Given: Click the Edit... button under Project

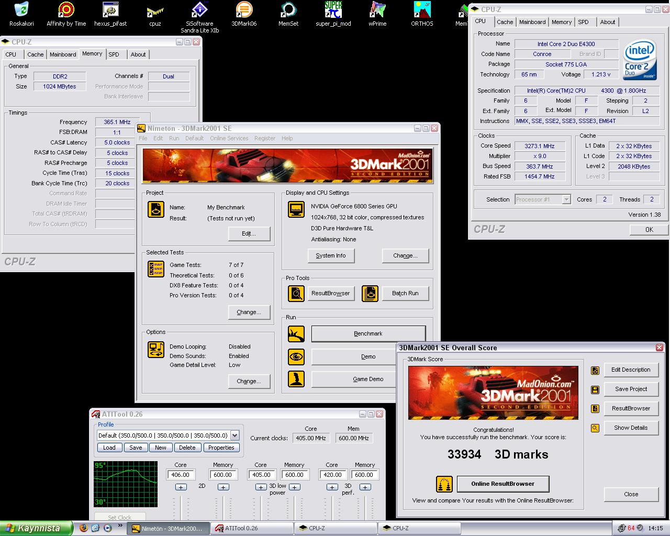Looking at the screenshot, I should (x=249, y=233).
